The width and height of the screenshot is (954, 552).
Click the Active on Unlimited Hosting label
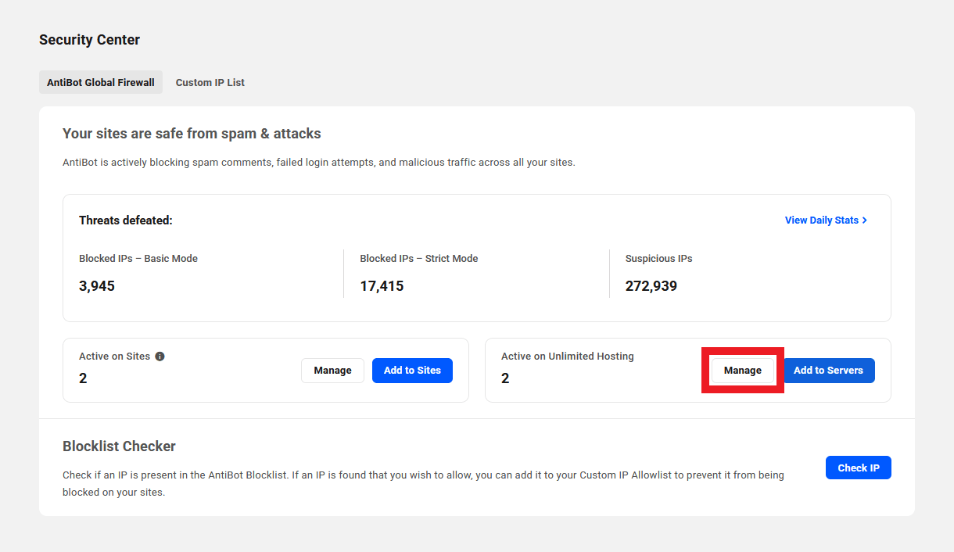tap(568, 357)
